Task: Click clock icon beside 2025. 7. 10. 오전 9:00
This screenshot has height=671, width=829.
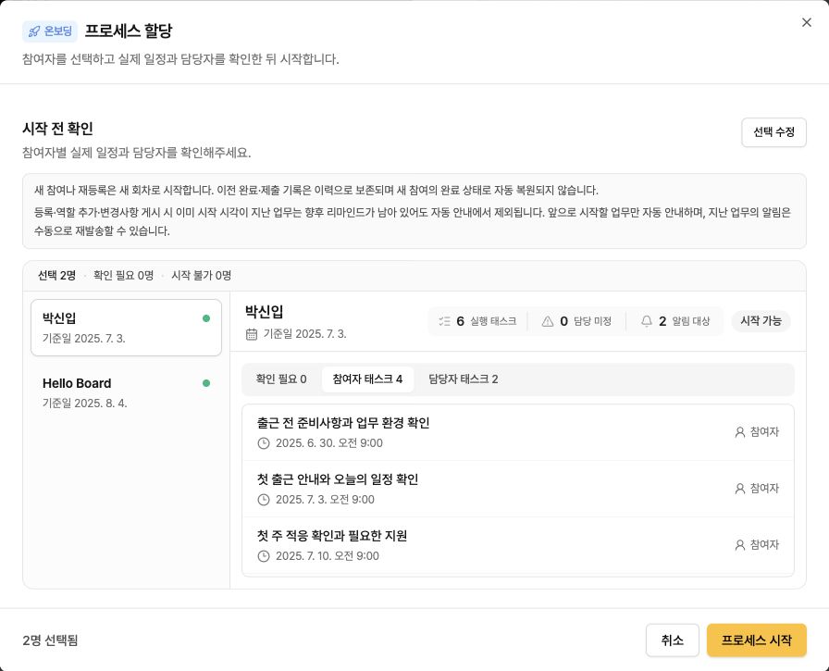Action: click(x=264, y=556)
